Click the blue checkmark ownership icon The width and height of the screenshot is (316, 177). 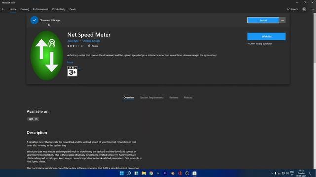click(x=34, y=20)
